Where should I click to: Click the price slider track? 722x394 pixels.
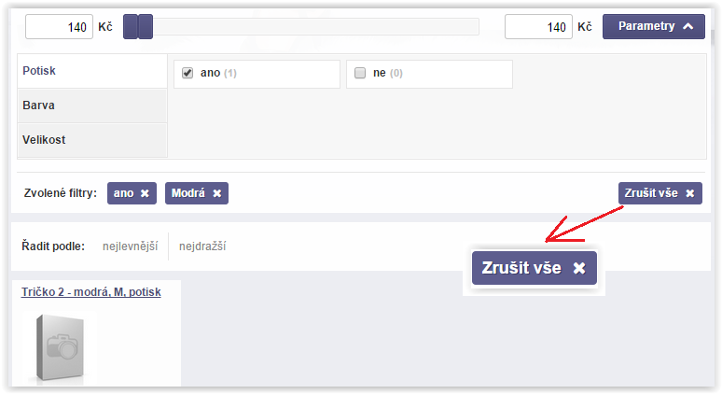316,27
